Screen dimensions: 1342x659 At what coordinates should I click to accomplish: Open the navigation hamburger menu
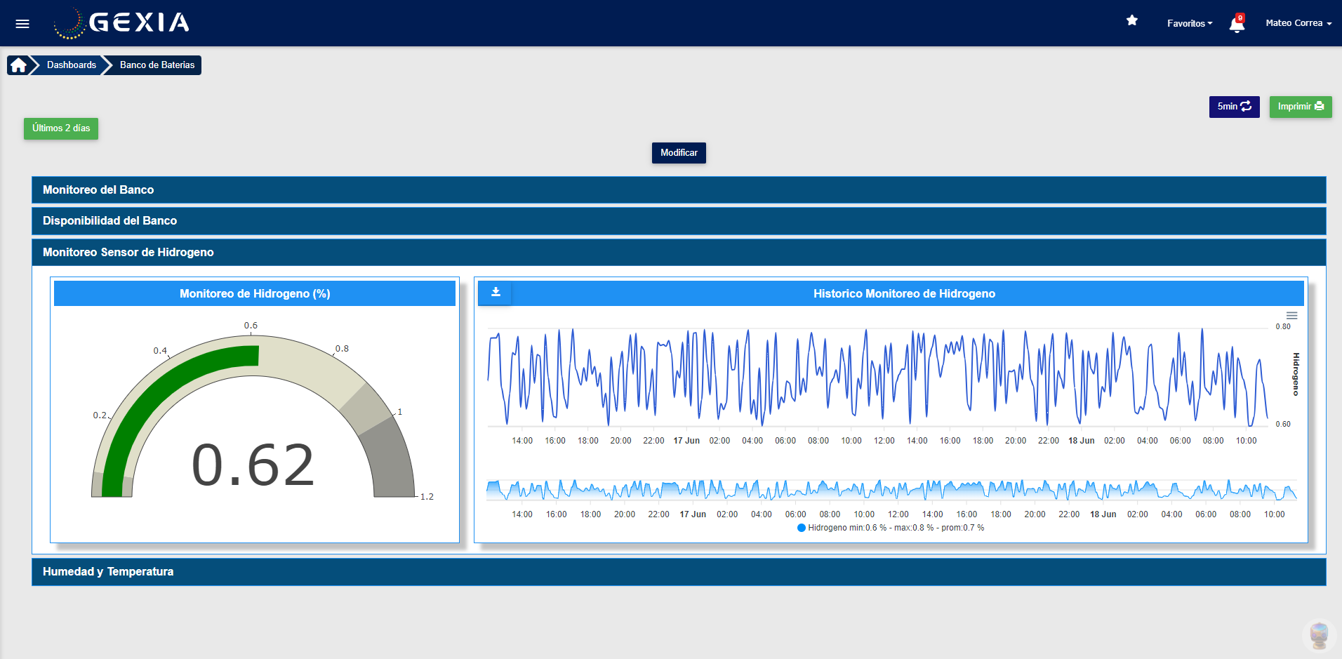[22, 23]
